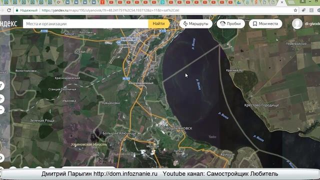Image resolution: width=320 pixels, height=180 pixels.
Task: Toggle the Пробки traffic layer
Action: [230, 23]
